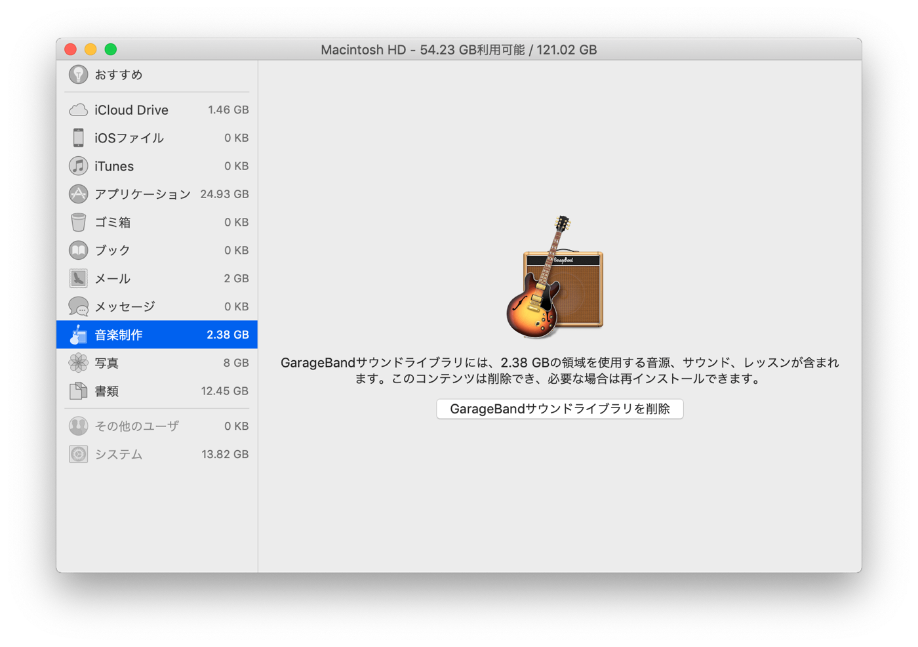
Task: Open the 書類 category label
Action: 107,391
